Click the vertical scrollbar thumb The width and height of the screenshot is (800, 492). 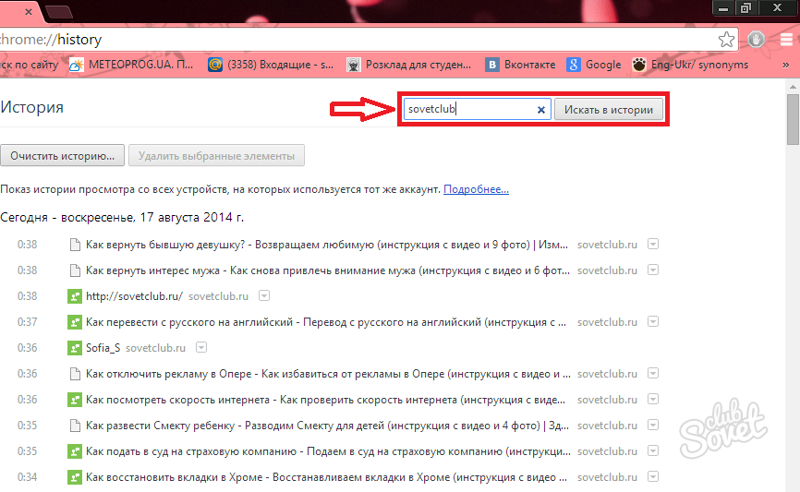pyautogui.click(x=793, y=119)
